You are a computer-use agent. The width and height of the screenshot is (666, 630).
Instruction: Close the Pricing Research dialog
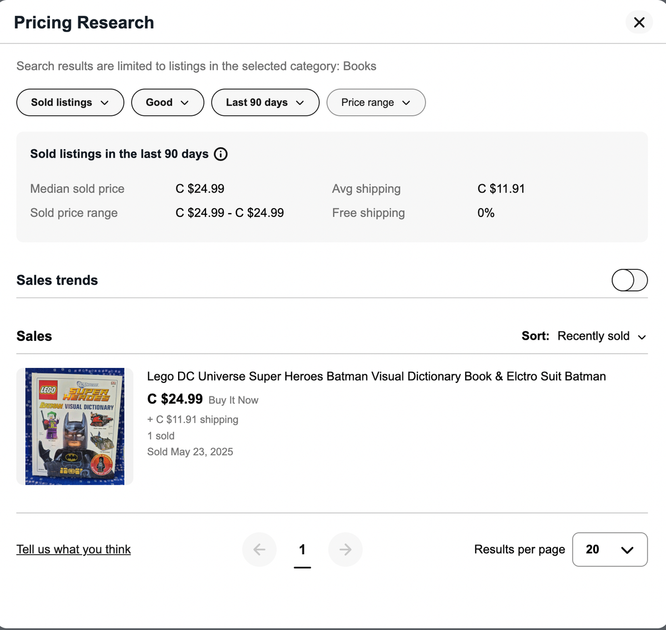pos(639,22)
